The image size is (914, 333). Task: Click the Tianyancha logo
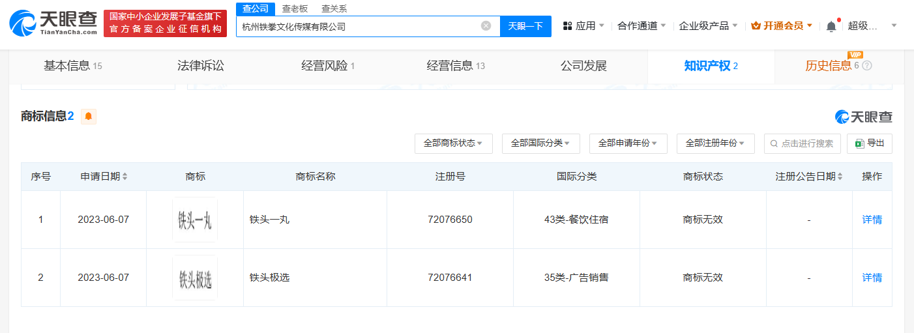pyautogui.click(x=53, y=23)
